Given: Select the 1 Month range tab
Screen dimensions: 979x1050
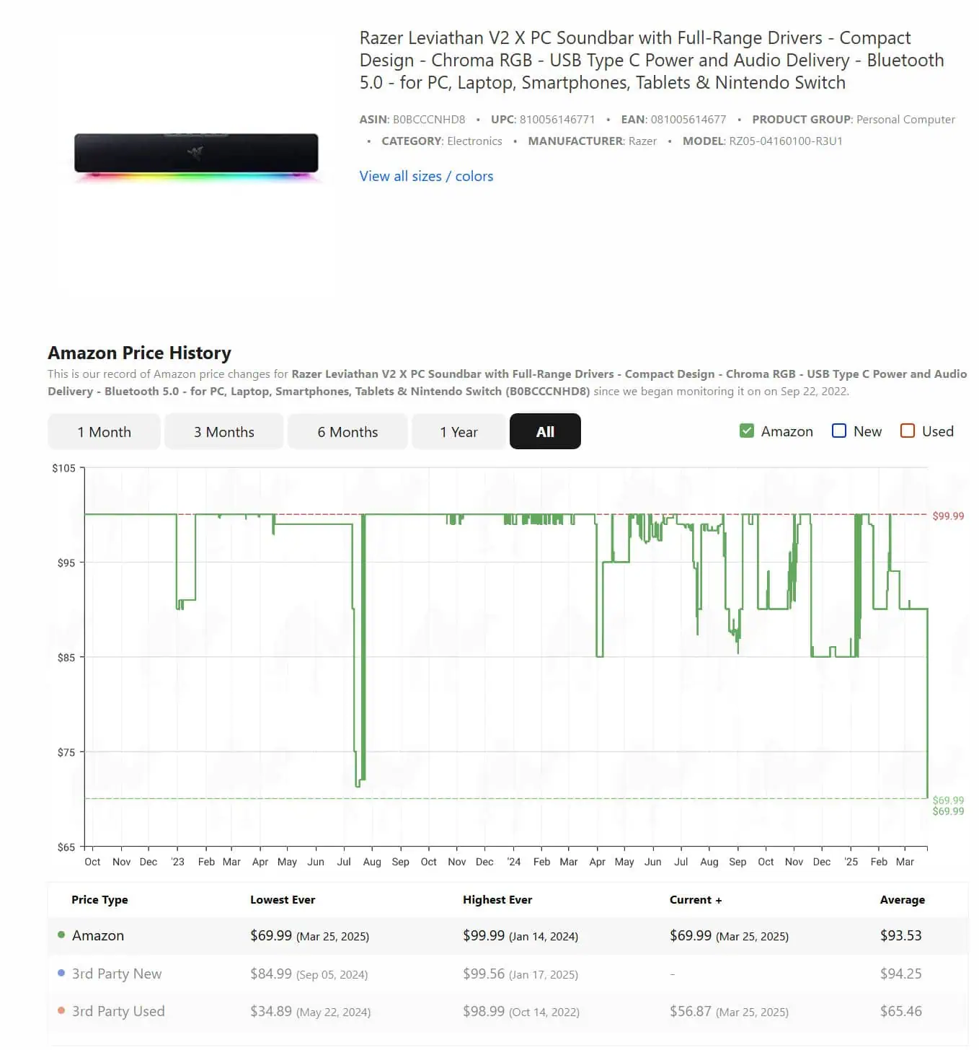Looking at the screenshot, I should click(x=104, y=431).
